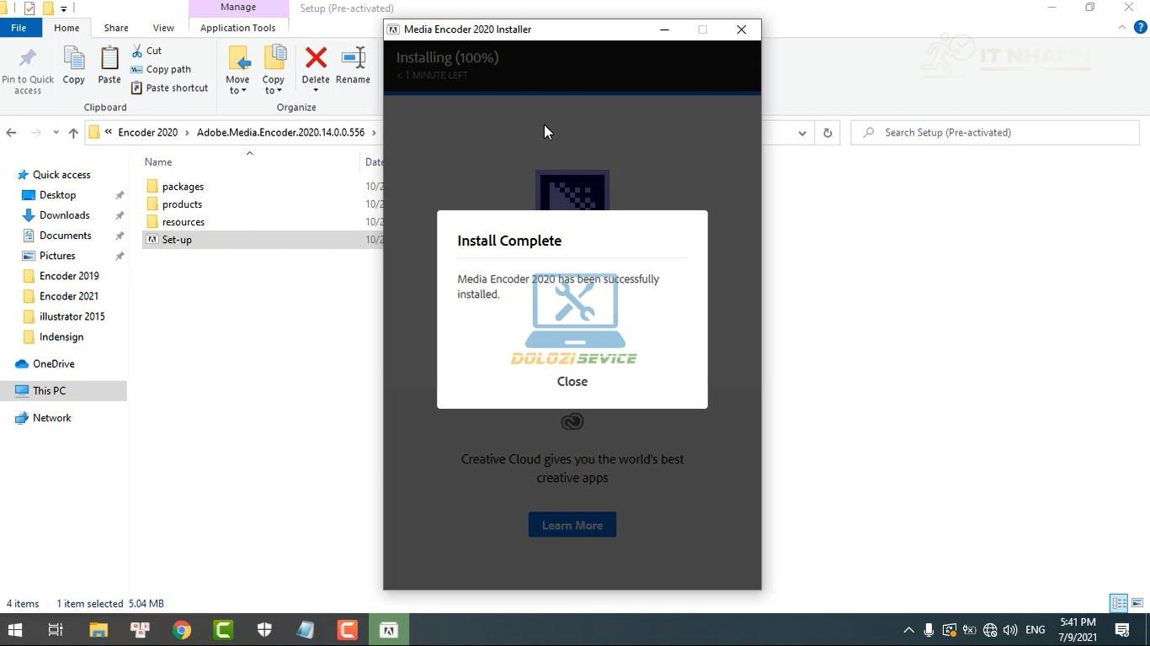Select the packages folder
The height and width of the screenshot is (646, 1150).
[183, 187]
